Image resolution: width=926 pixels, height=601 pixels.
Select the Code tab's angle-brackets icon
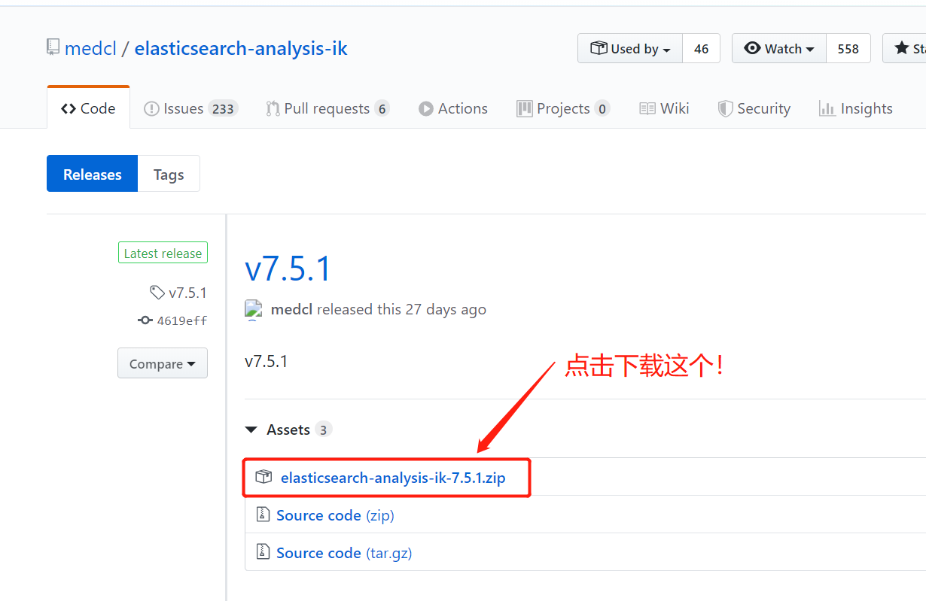coord(69,108)
